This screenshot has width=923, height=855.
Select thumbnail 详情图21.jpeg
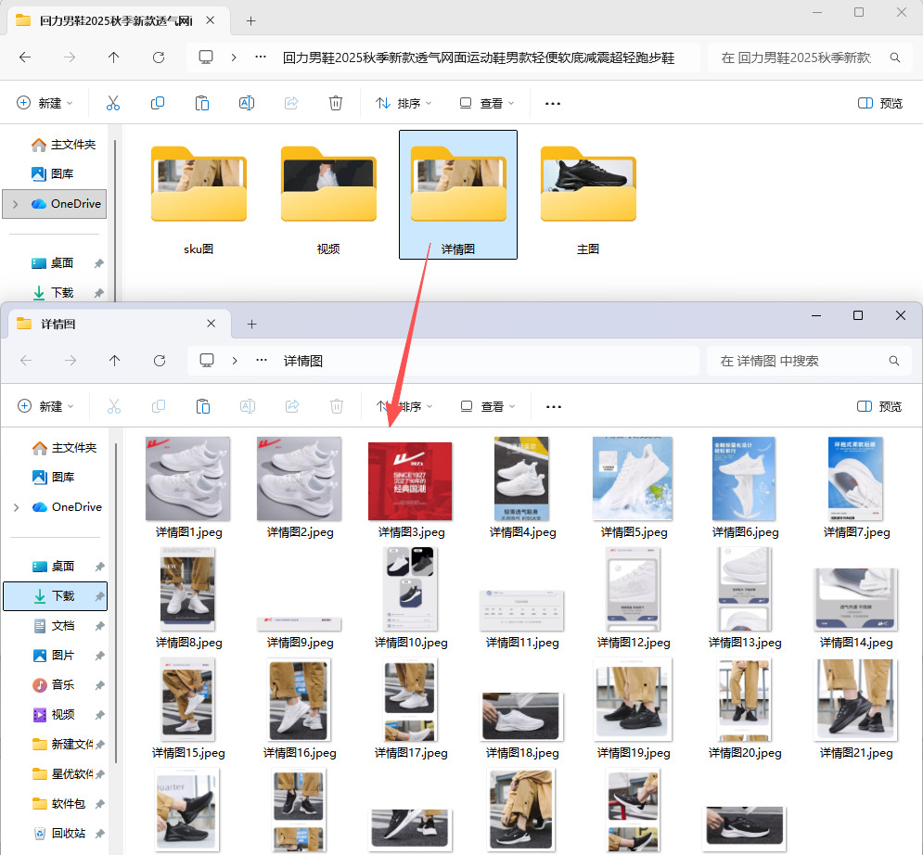coord(855,699)
